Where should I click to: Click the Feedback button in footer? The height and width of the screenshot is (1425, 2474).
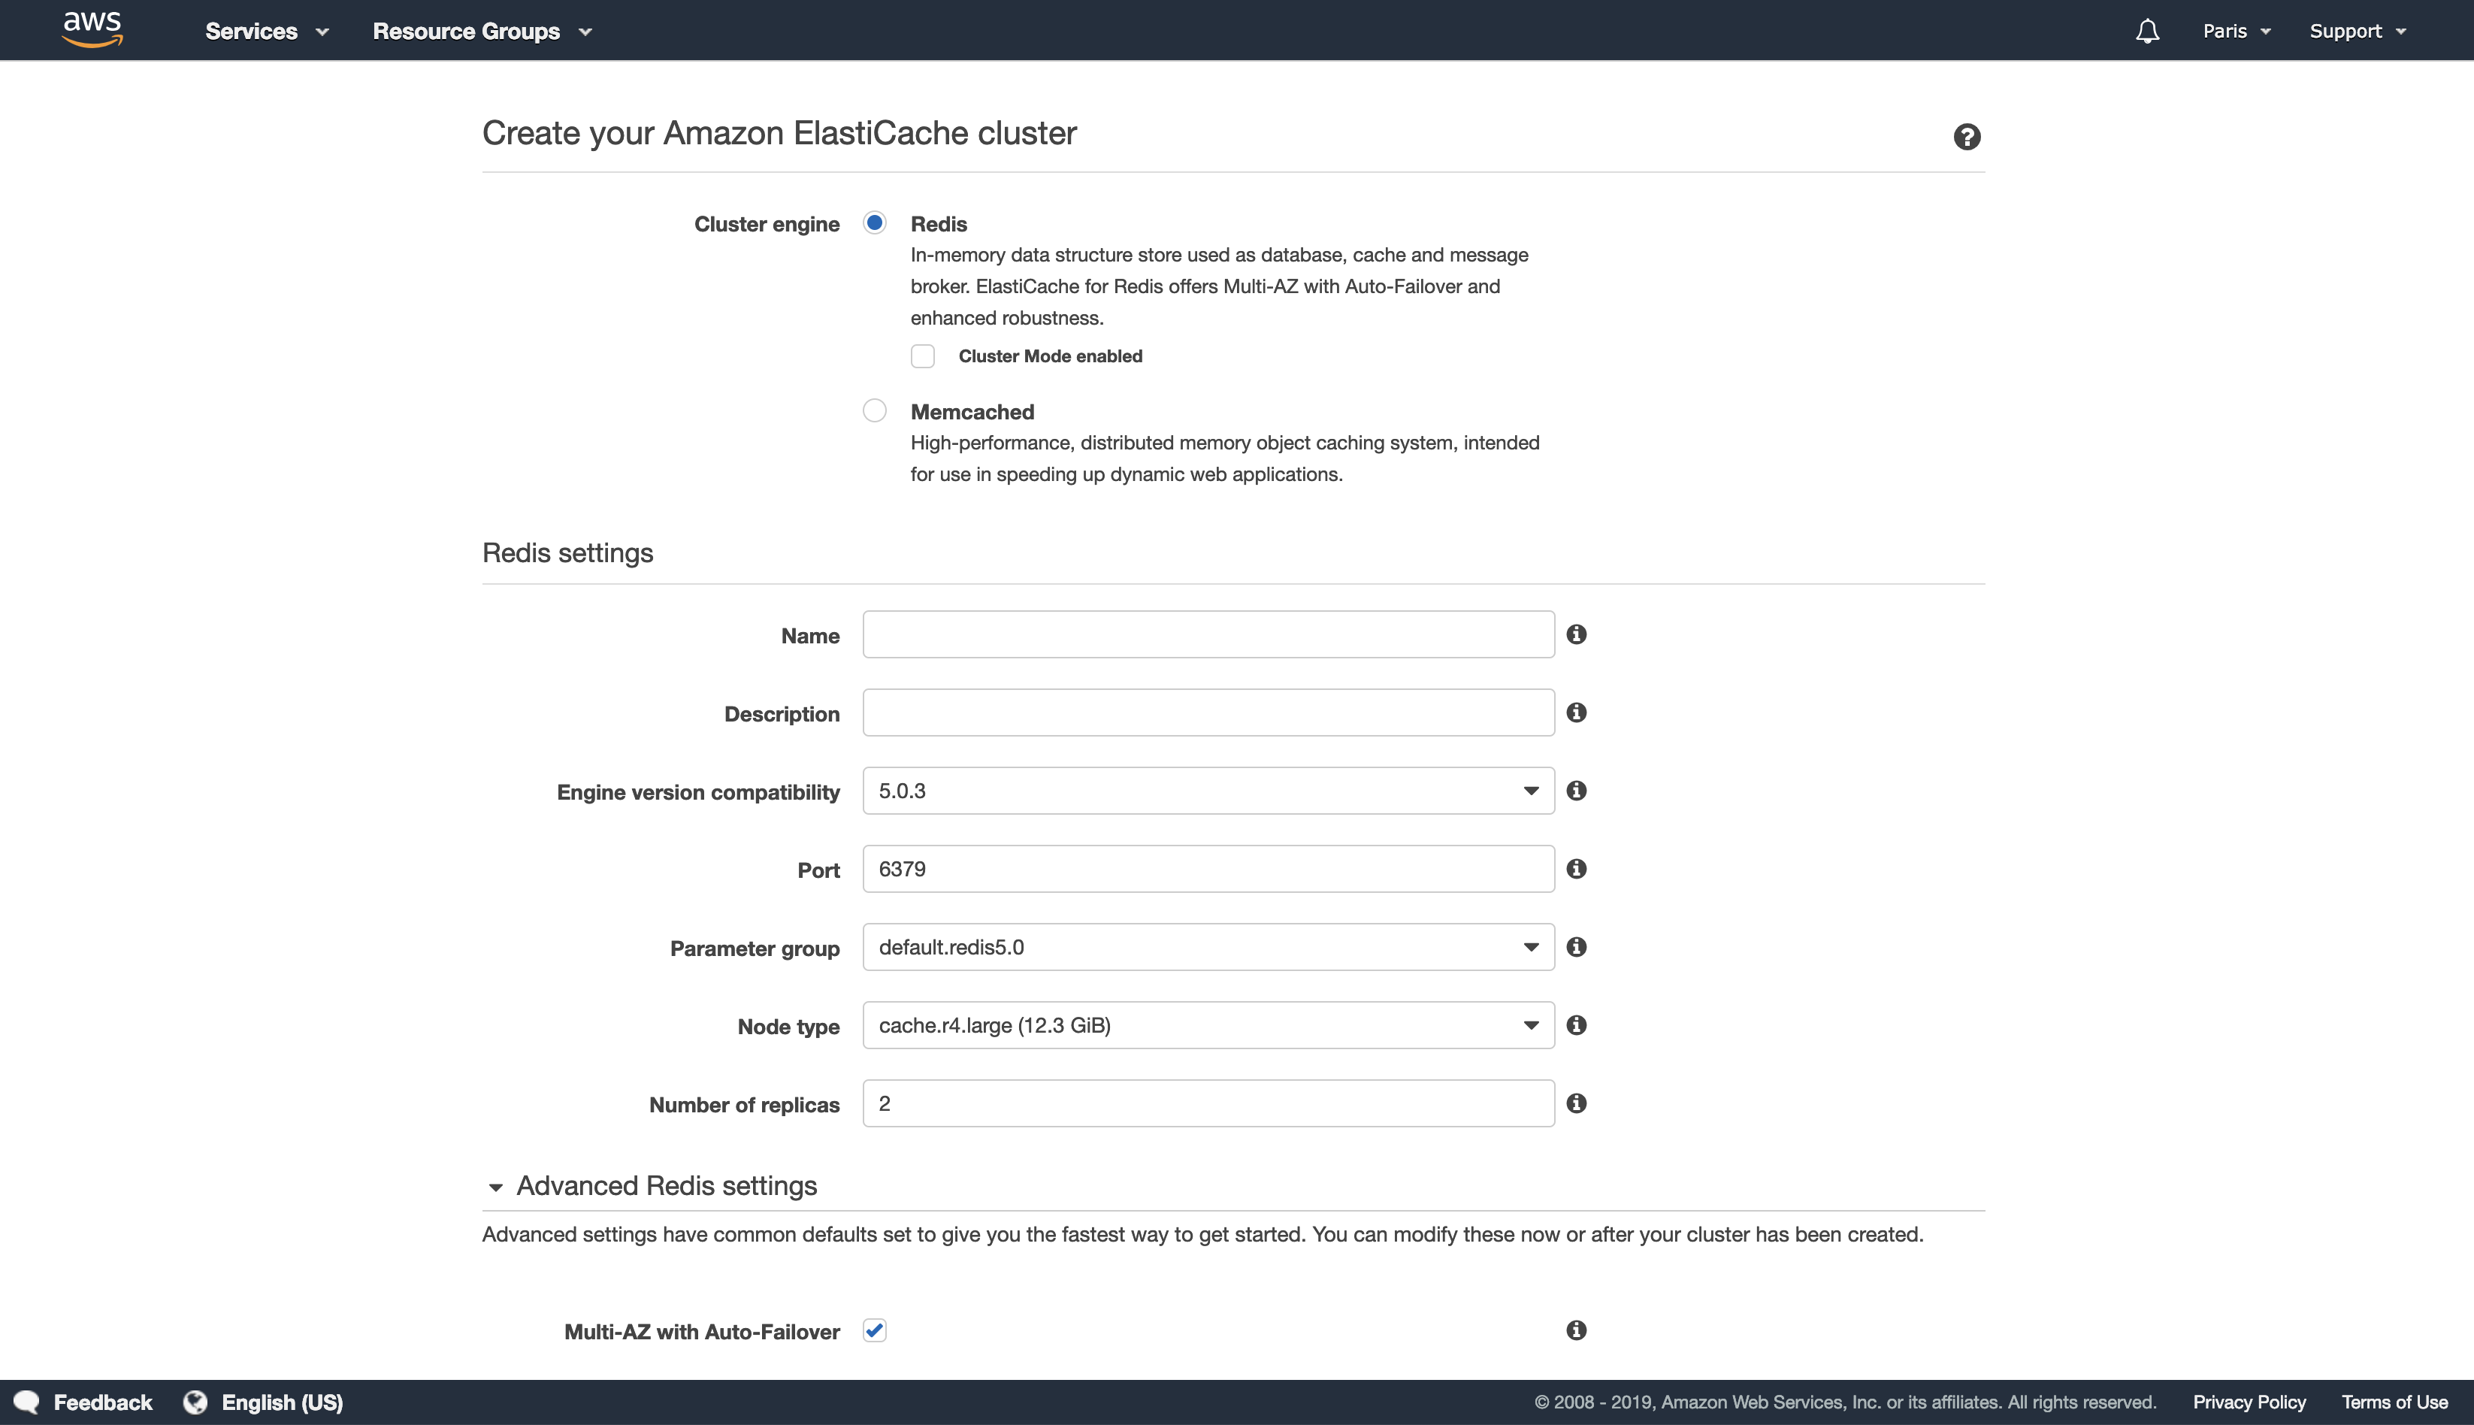coord(84,1402)
